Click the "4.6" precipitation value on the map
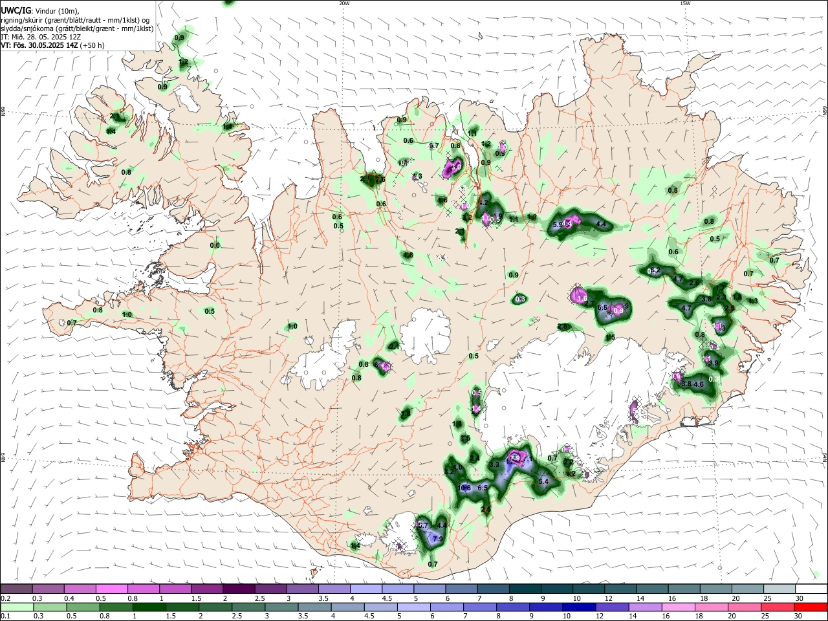 point(699,384)
